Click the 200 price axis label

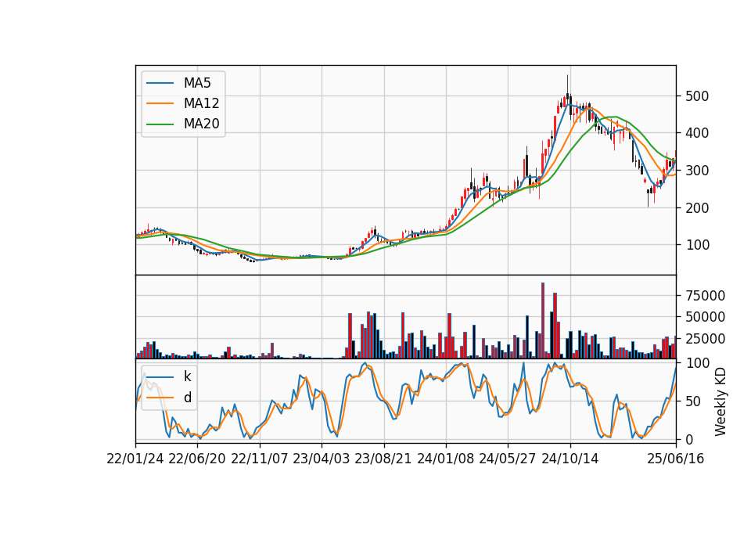(x=697, y=208)
